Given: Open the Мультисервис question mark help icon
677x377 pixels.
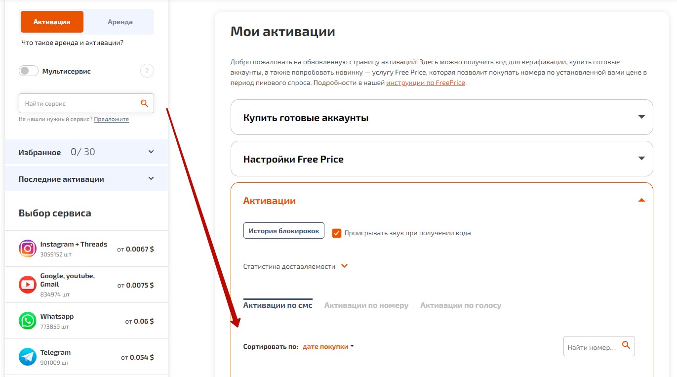Looking at the screenshot, I should tap(147, 71).
